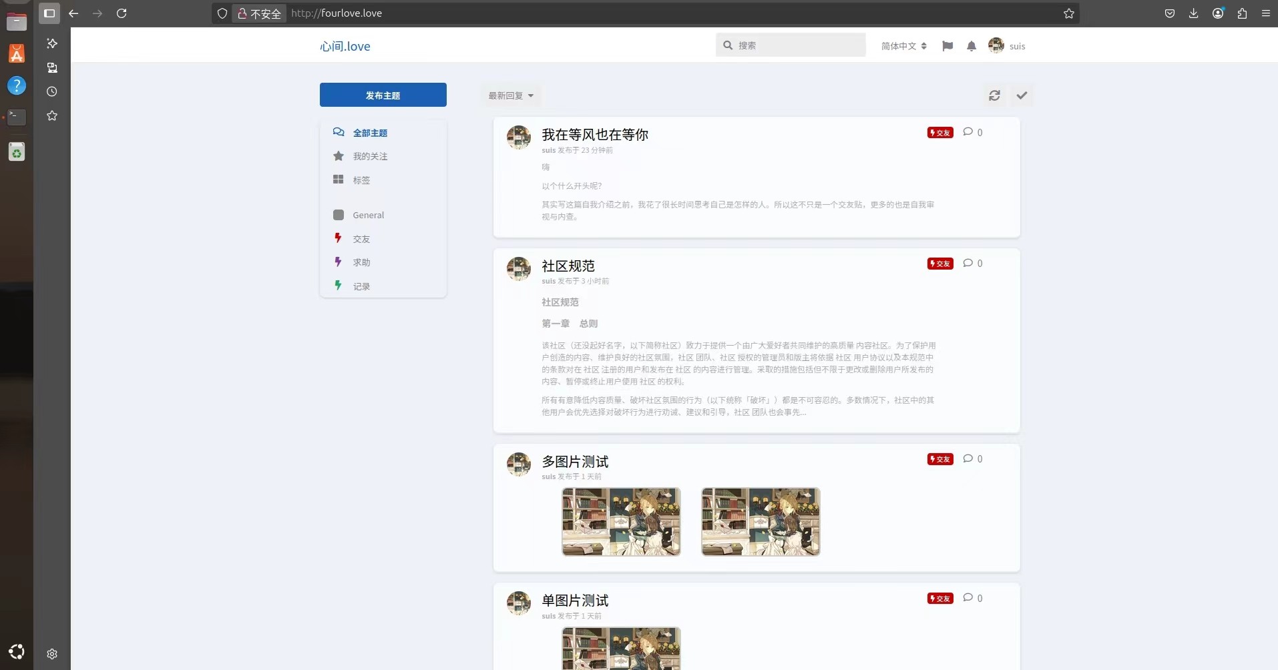Toggle the browser sidebar panel icon
Image resolution: width=1278 pixels, height=670 pixels.
pyautogui.click(x=49, y=13)
